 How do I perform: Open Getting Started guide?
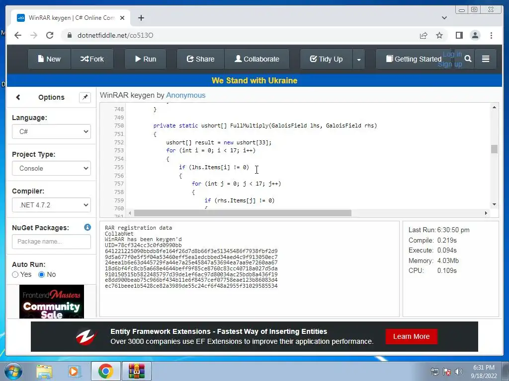coord(414,59)
